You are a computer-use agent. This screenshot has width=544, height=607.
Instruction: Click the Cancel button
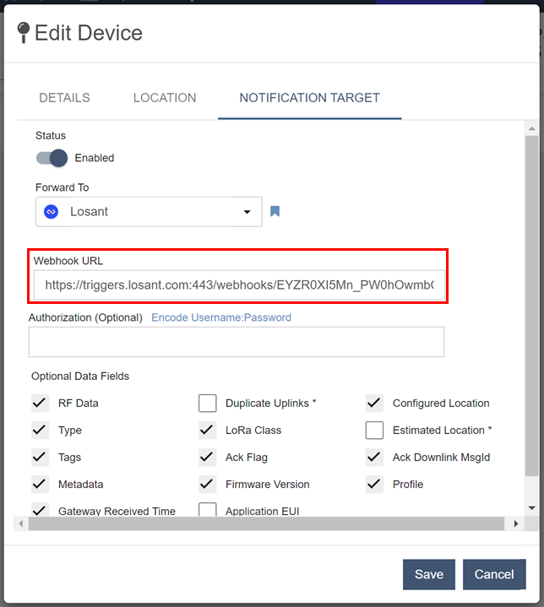coord(494,574)
